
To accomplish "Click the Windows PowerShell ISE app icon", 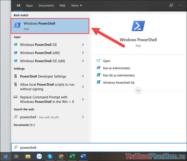I will coord(15,44).
